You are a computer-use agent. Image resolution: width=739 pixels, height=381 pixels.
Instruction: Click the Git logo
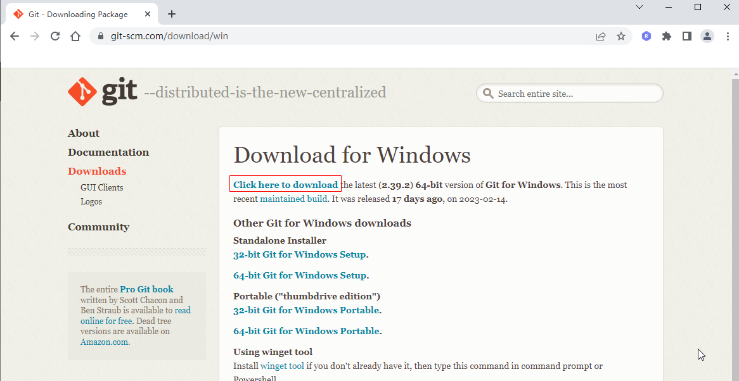(103, 92)
